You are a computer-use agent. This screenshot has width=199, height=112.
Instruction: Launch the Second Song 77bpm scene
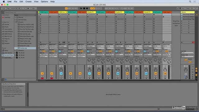pyautogui.click(x=182, y=19)
